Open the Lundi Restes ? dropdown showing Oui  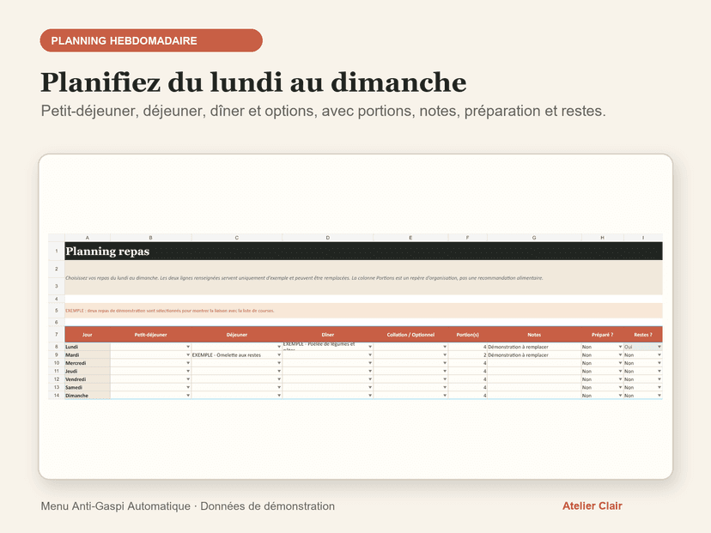tap(659, 347)
